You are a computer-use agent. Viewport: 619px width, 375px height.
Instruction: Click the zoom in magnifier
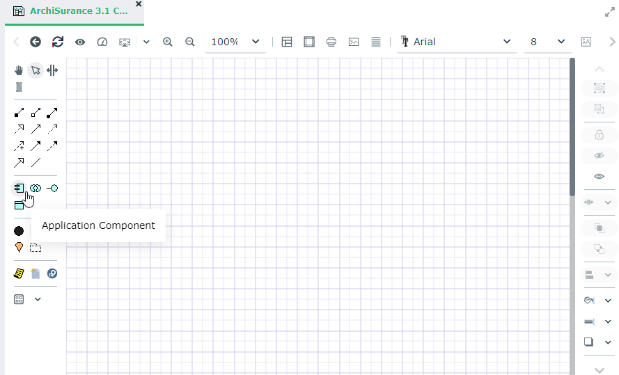168,42
